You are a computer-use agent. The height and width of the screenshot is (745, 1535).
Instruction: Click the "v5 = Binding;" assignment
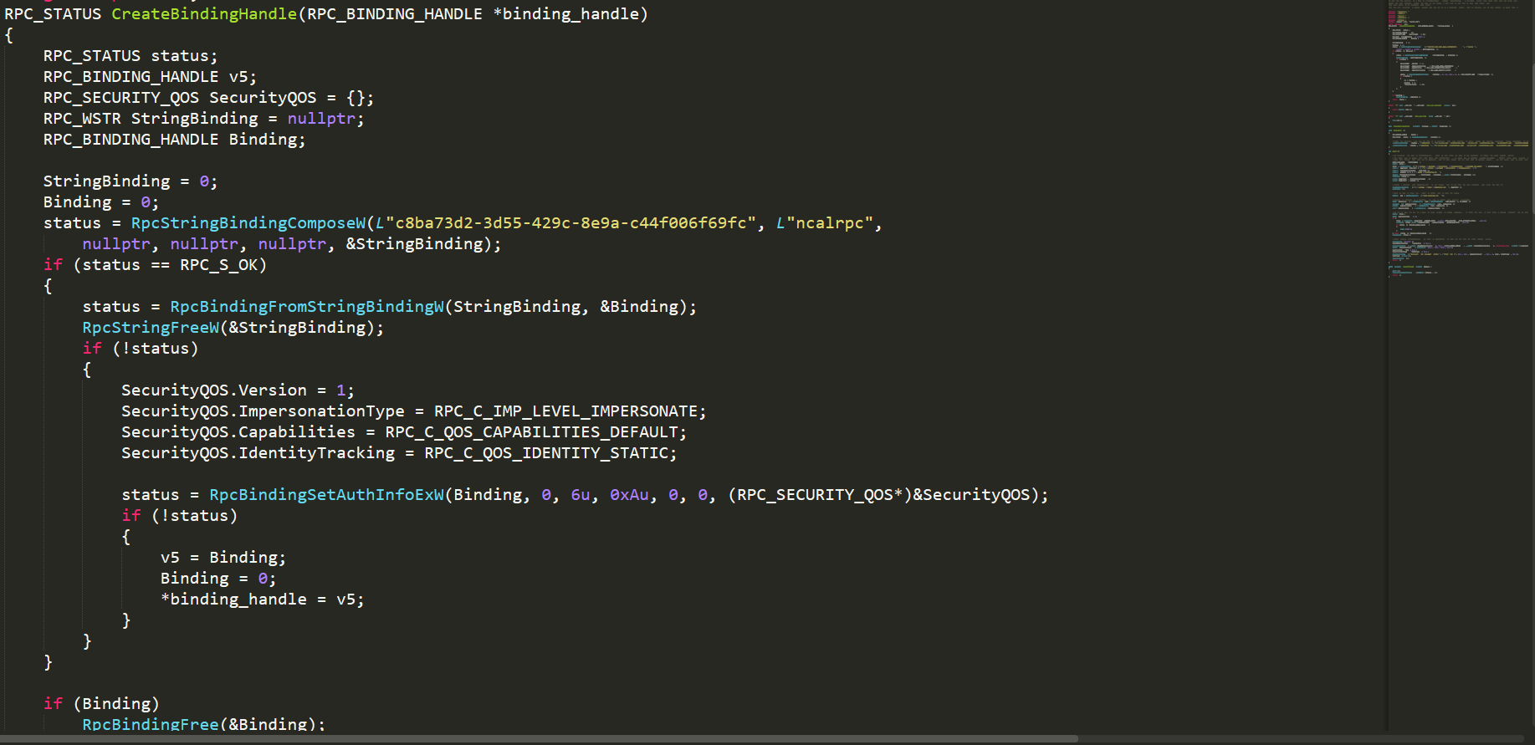pyautogui.click(x=223, y=558)
